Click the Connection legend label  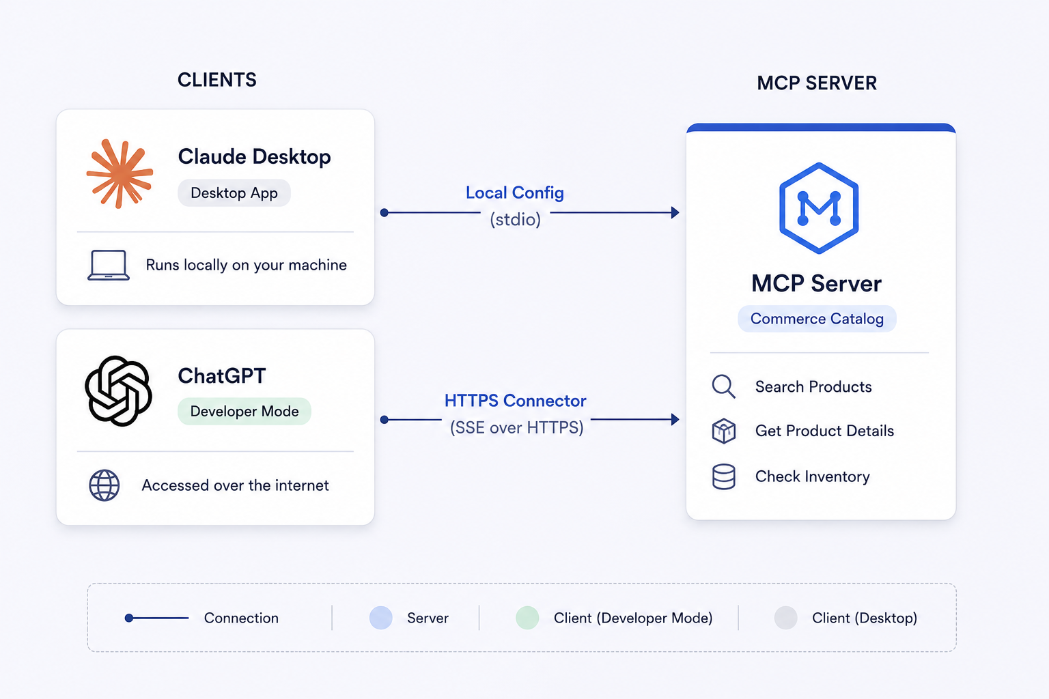click(241, 618)
